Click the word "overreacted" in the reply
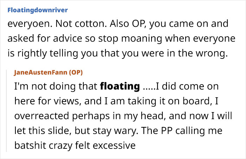The image size is (246, 159). pyautogui.click(x=42, y=116)
